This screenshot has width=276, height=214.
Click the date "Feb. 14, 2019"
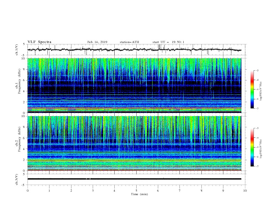(97, 42)
